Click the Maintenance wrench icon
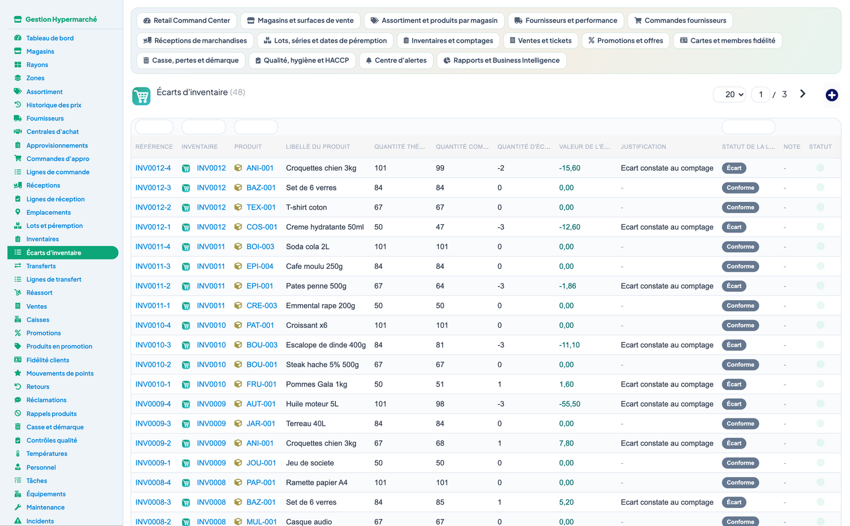The image size is (850, 526). point(18,507)
